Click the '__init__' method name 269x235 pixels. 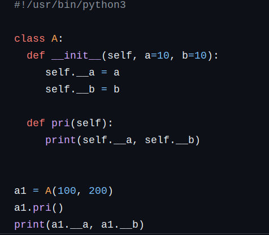point(76,55)
